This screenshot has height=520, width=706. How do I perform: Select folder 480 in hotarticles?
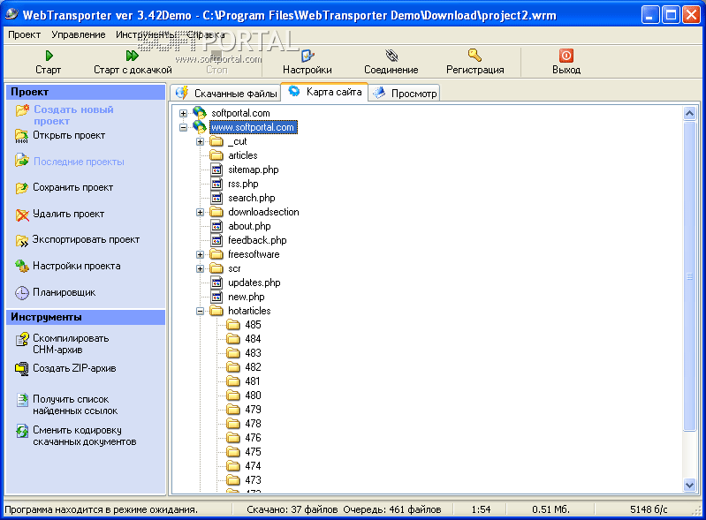(253, 396)
